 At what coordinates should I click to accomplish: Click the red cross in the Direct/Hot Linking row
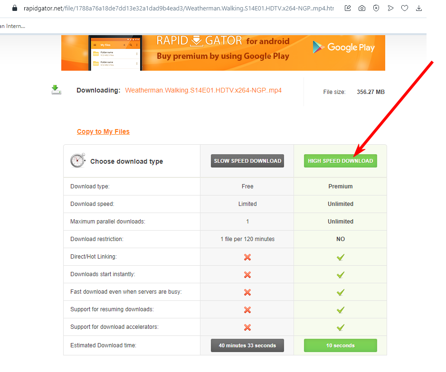pyautogui.click(x=247, y=257)
